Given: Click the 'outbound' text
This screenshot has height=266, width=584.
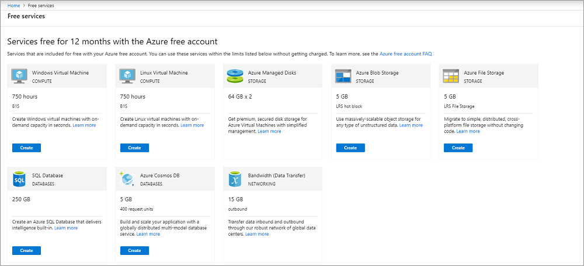Looking at the screenshot, I should tap(238, 209).
